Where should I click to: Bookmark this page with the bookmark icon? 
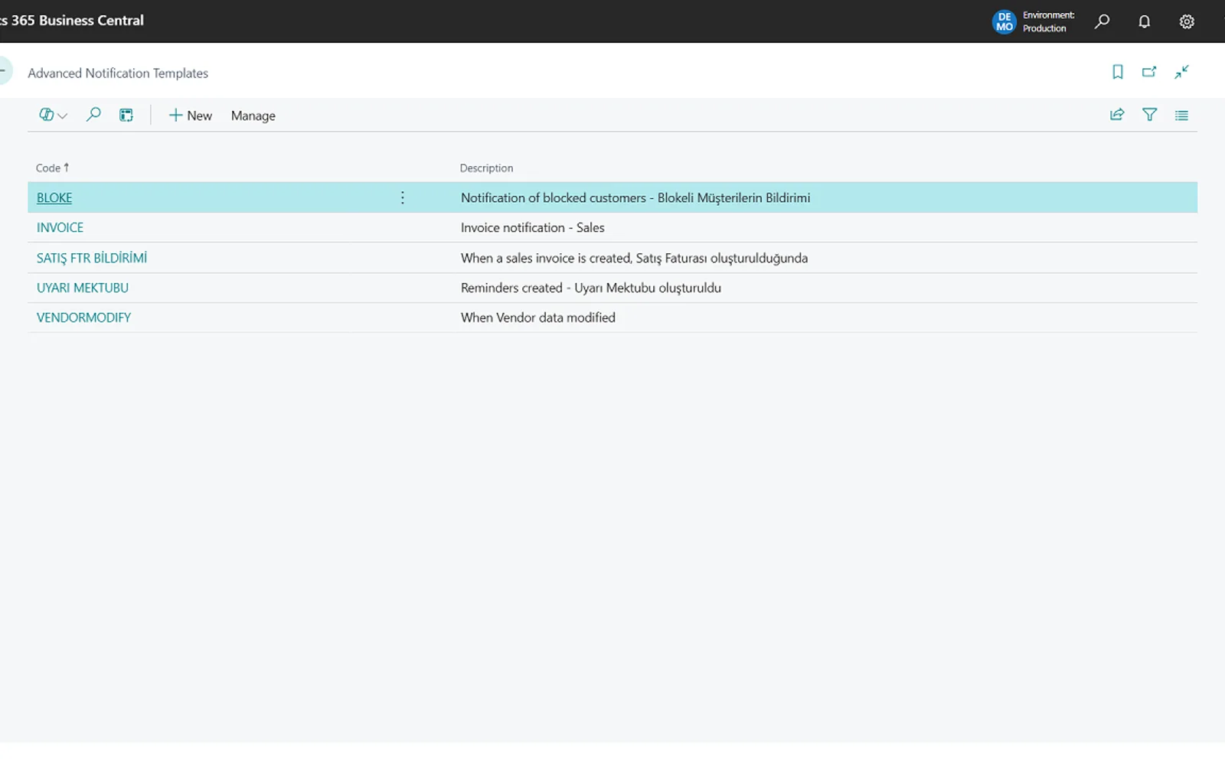coord(1118,72)
